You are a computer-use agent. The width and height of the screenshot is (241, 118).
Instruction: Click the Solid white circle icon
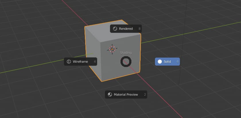[160, 62]
